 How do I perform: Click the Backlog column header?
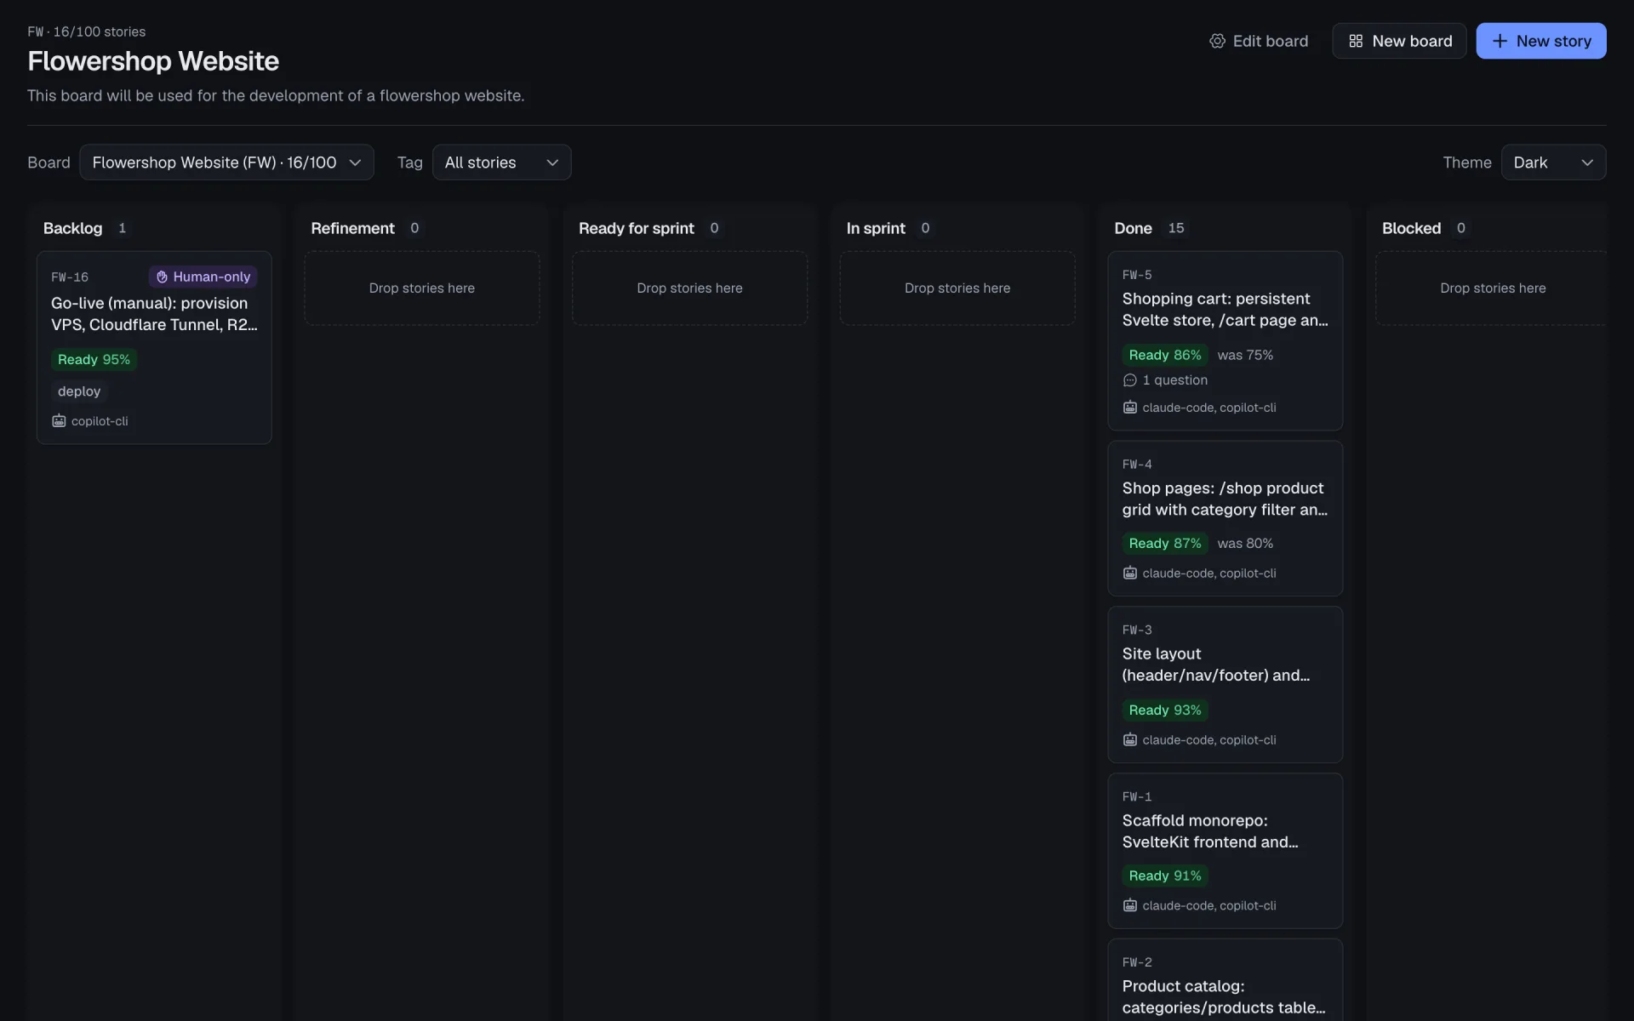[x=73, y=228]
